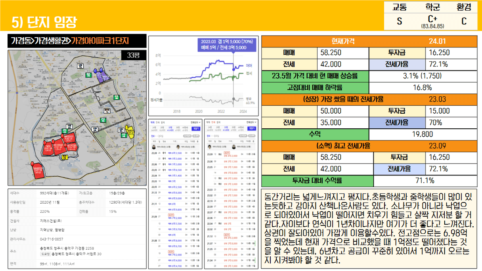Select the 21.08 매매 6억 8,000 transaction row

176,240
